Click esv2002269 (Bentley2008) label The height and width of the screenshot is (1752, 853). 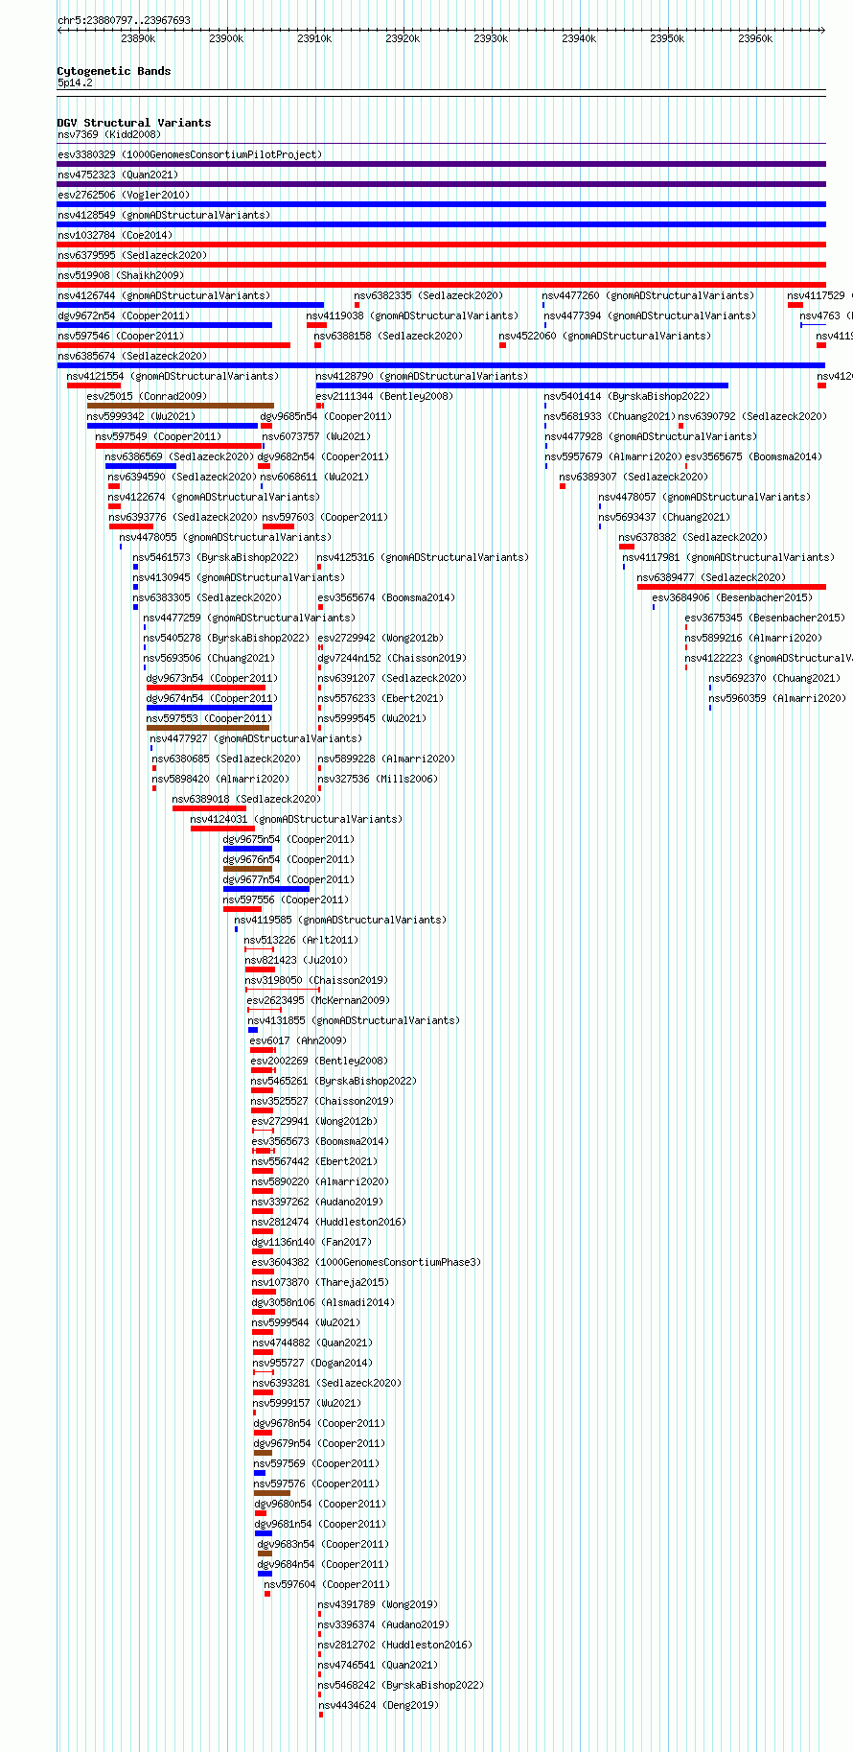(x=319, y=1061)
